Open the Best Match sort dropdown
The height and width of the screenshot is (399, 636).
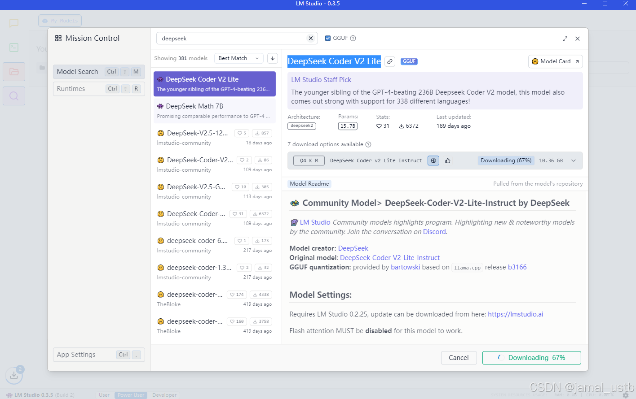tap(239, 58)
